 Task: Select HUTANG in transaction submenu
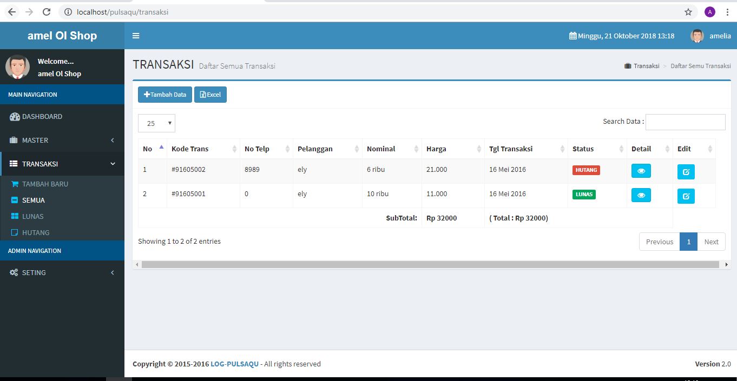pyautogui.click(x=36, y=232)
